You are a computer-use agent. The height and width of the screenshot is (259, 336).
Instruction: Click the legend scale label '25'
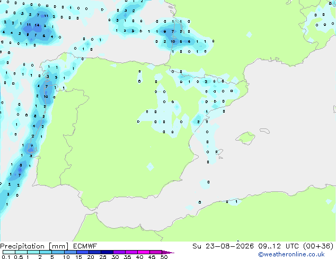pos(103,257)
